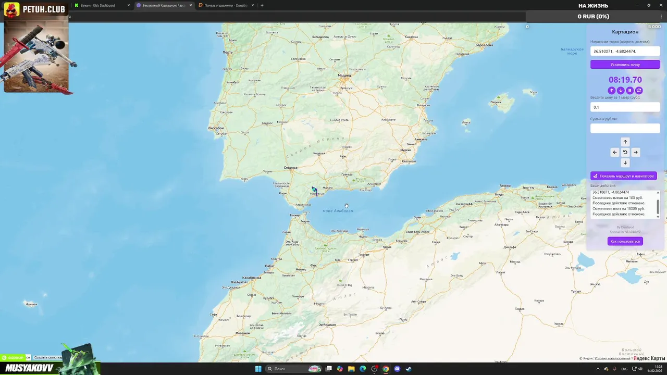Screen dimensions: 667x375
Task: Click the timer up-arrow round button
Action: coord(612,91)
